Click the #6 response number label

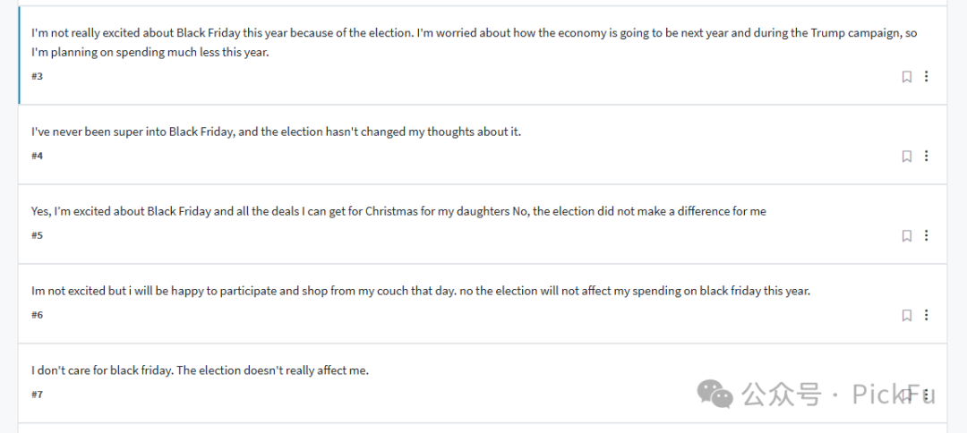[x=37, y=315]
